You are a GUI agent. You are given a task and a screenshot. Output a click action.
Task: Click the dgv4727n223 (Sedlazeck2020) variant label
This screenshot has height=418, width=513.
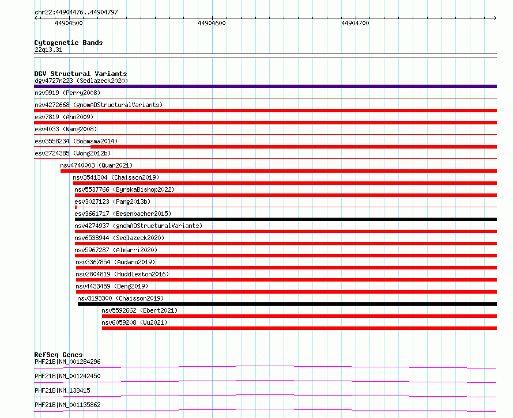81,81
